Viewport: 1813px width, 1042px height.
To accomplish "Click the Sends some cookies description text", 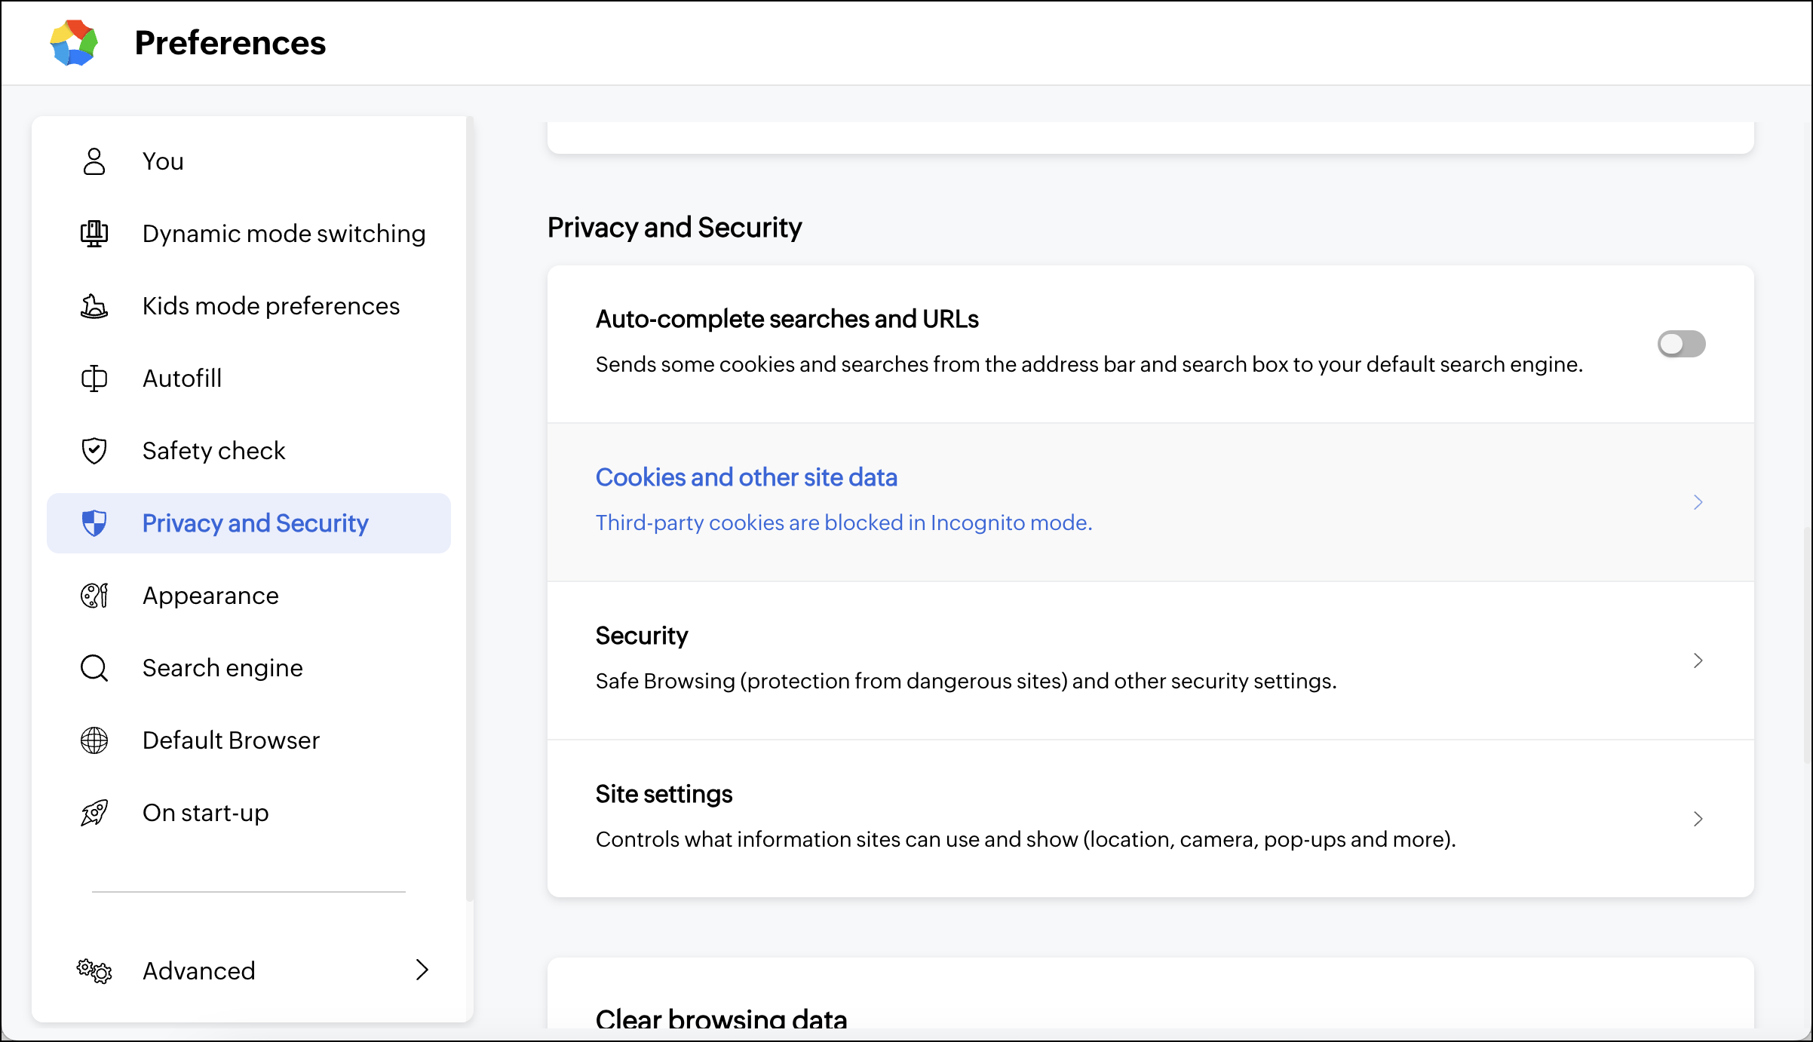I will pos(1089,364).
